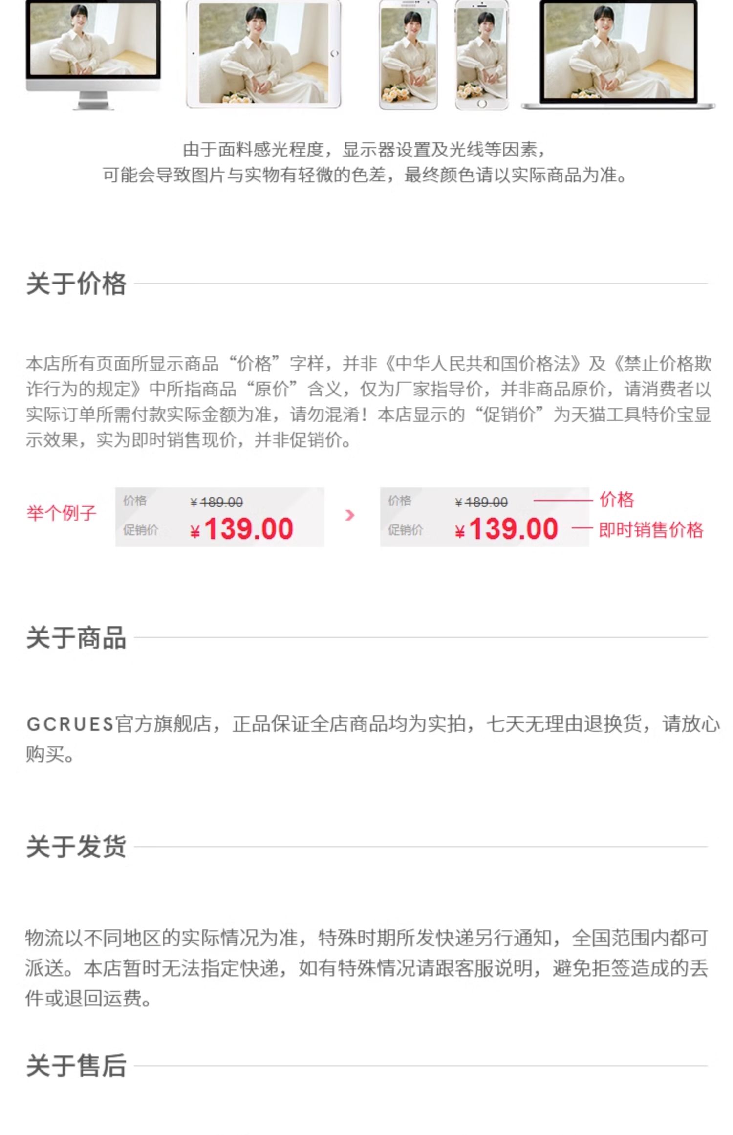
Task: Click the 关于商品 section heading
Action: 76,638
